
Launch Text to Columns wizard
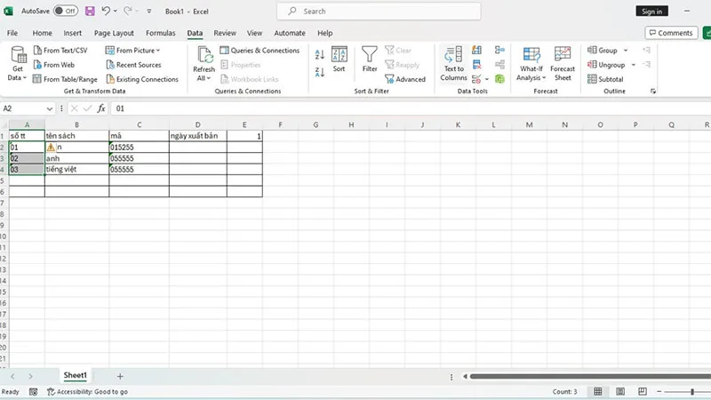(453, 64)
